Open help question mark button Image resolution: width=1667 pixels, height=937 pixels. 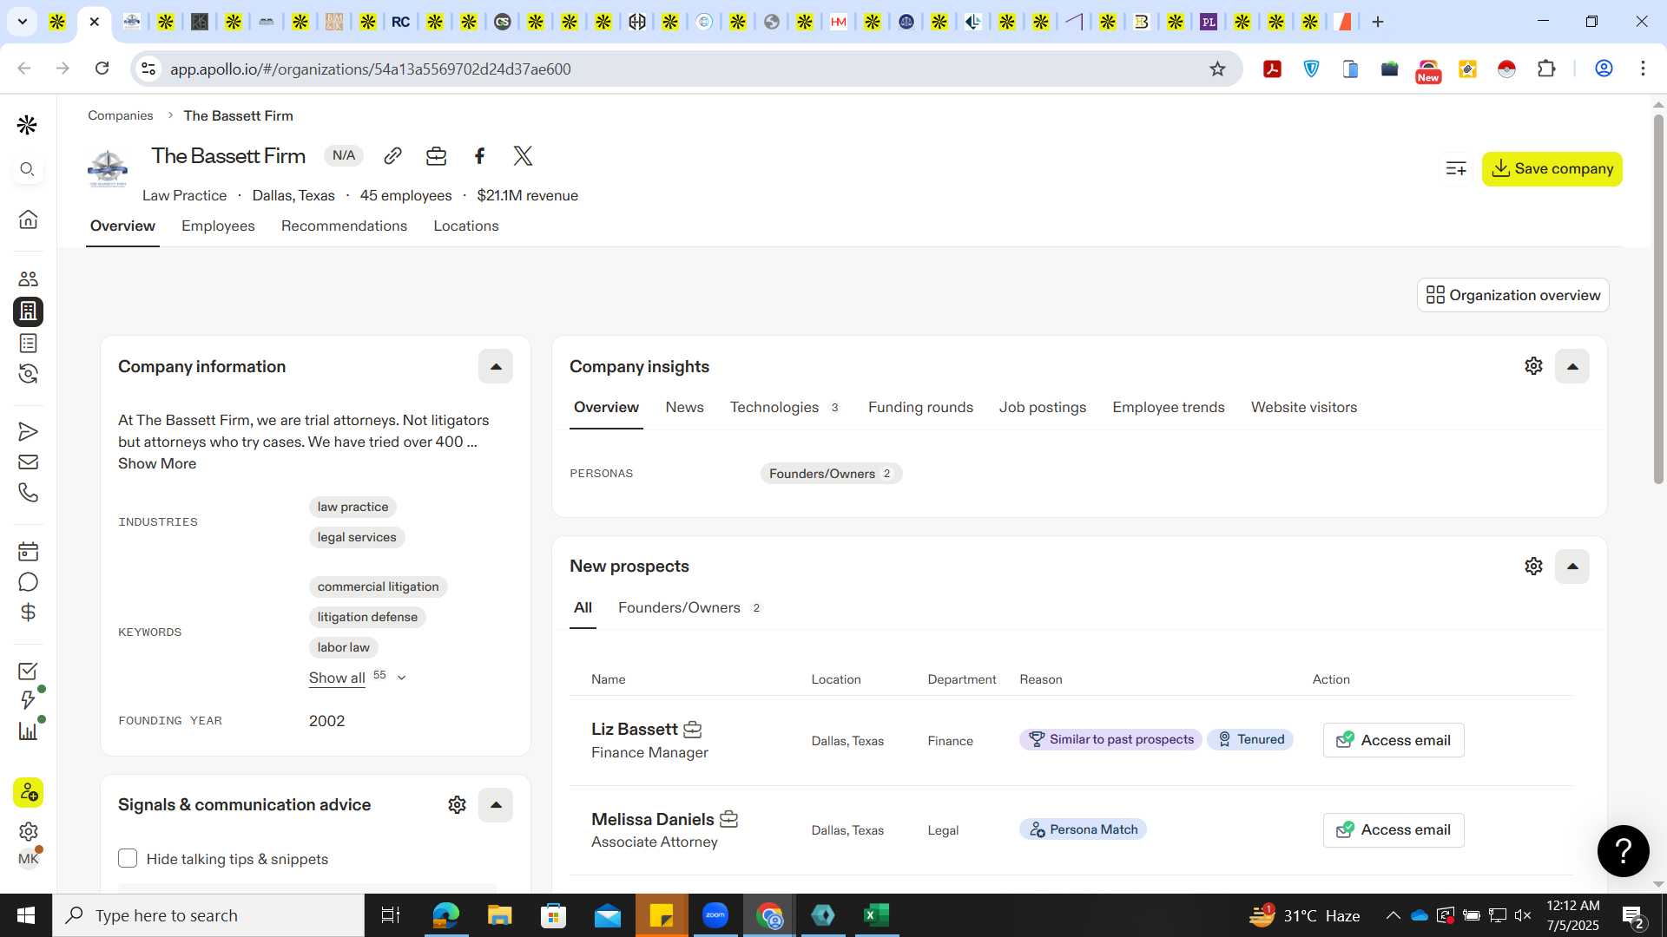coord(1623,851)
